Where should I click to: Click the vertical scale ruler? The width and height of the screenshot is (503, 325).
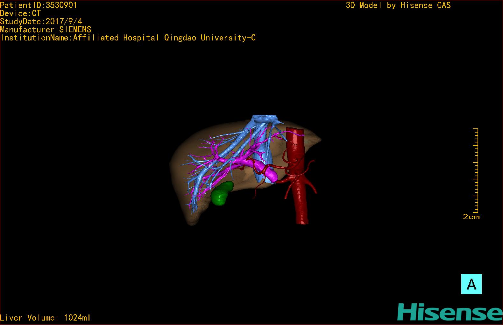476,170
